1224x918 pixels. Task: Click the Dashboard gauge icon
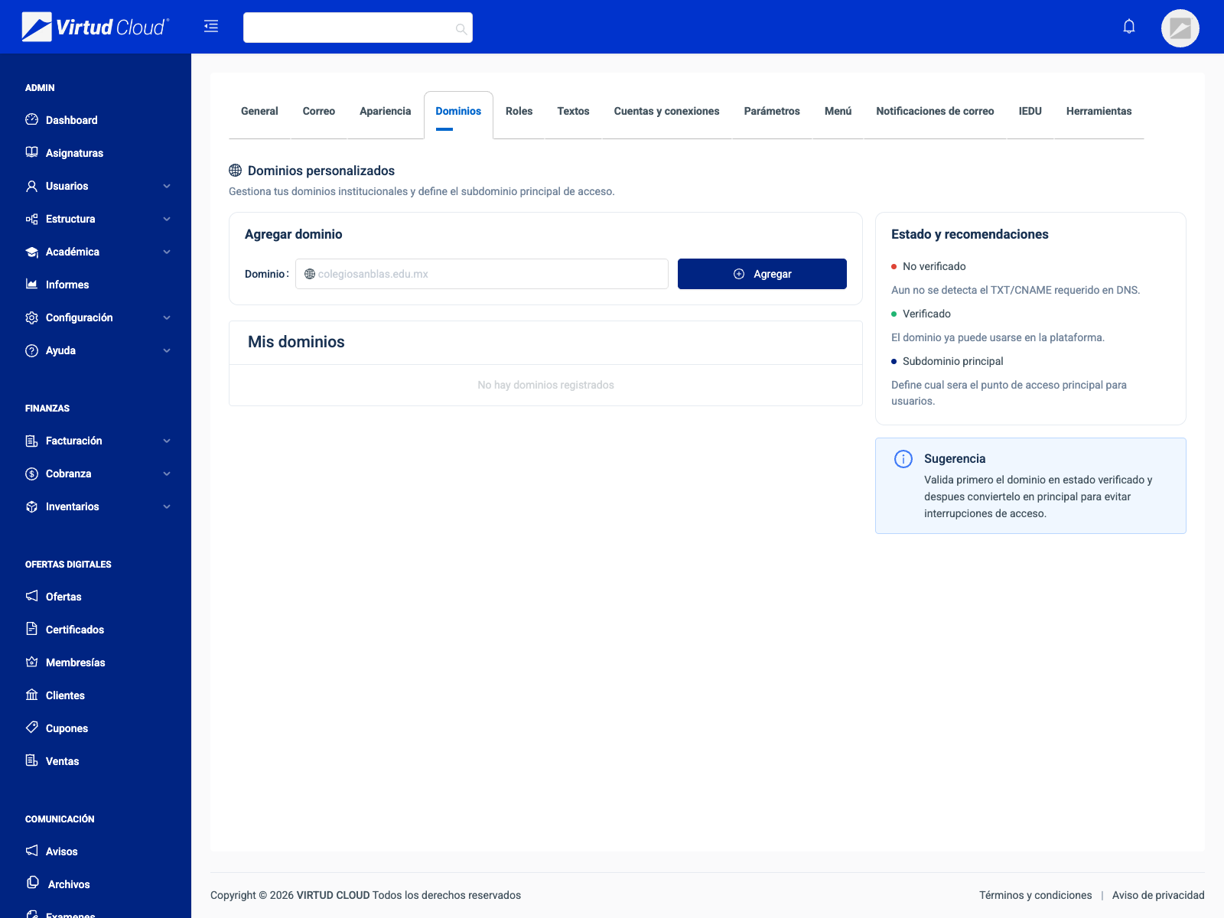[31, 119]
